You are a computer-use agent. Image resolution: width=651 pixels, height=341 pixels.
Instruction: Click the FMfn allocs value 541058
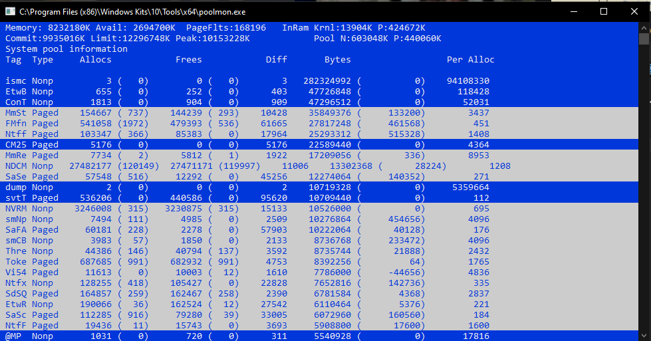point(96,124)
